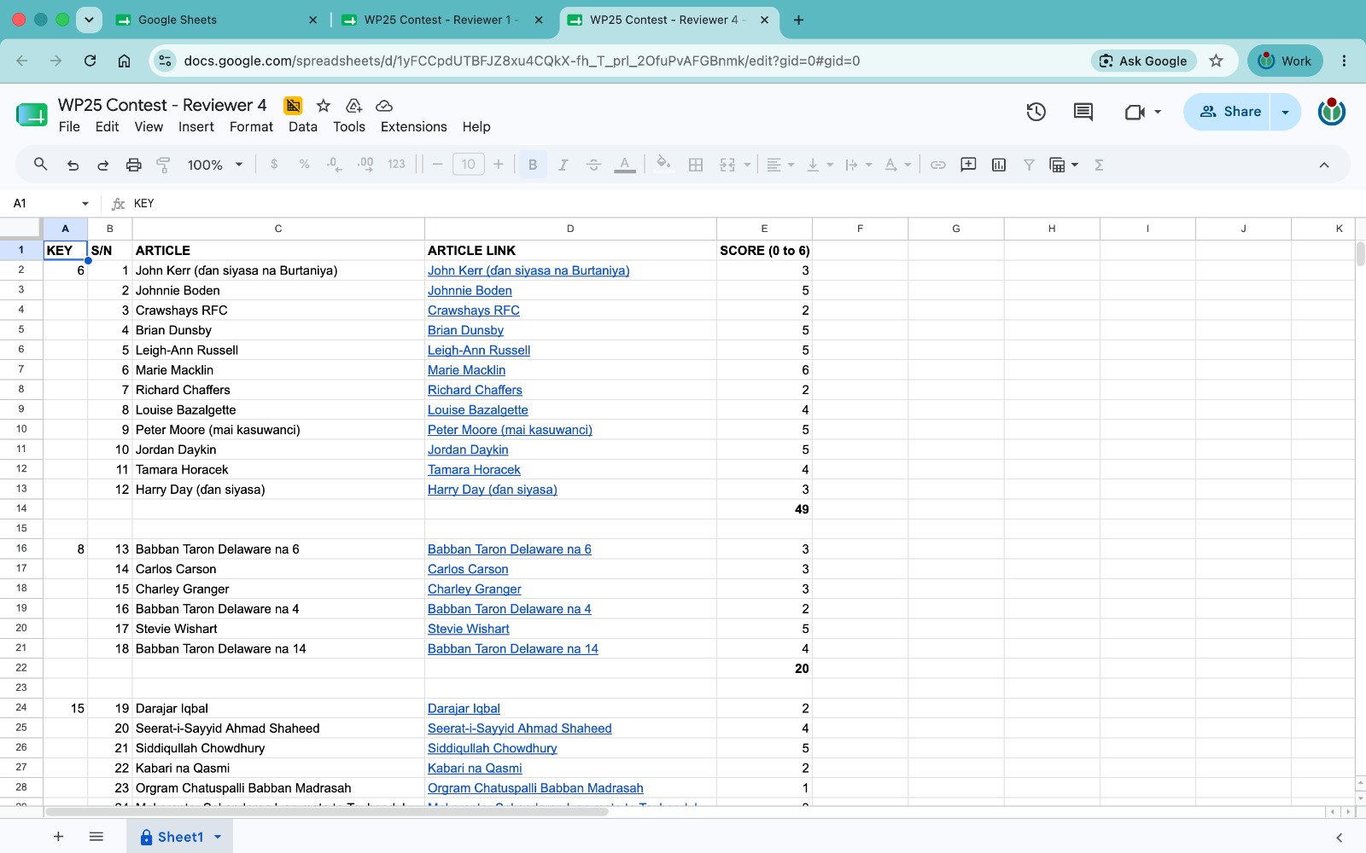This screenshot has height=853, width=1366.
Task: Open the Stevie Wishart article link
Action: pos(469,629)
